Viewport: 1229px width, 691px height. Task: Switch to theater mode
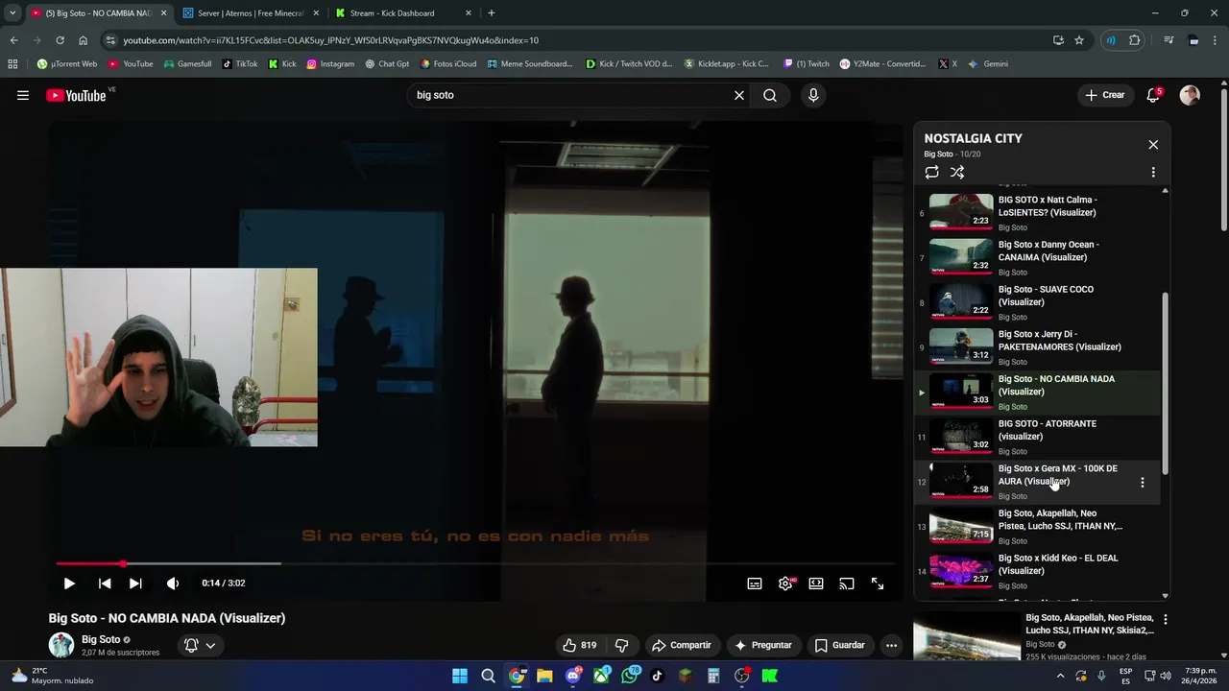(x=816, y=584)
